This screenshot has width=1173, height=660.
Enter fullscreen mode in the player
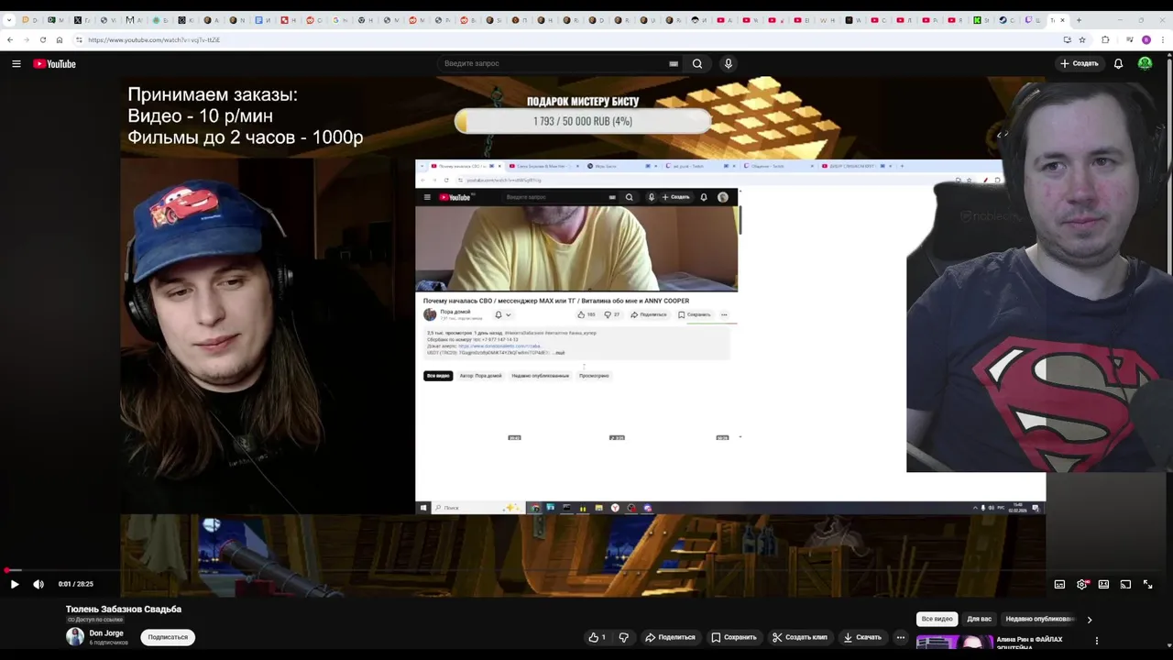(x=1147, y=584)
